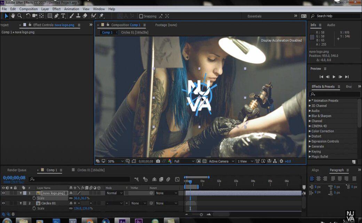Open the Graph Editor in timeline
The height and width of the screenshot is (223, 362).
(177, 179)
